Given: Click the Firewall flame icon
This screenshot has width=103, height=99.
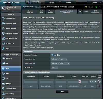Looking at the screenshot, I should (x=3, y=83).
